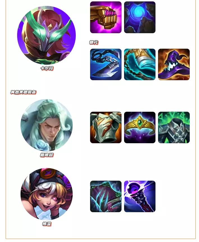This screenshot has height=242, width=199.
Task: Select the silver breastplate armor item icon
Action: coord(106,127)
